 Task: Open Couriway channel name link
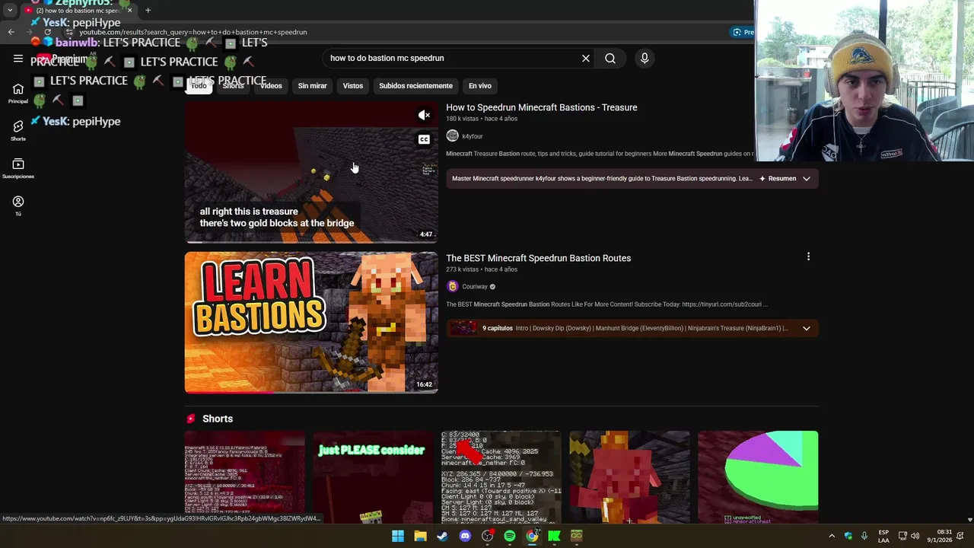coord(475,287)
